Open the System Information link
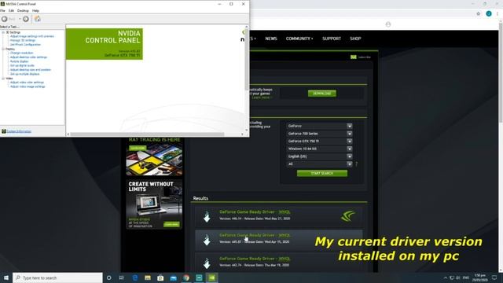Screen dimensions: 503x283 pos(19,131)
